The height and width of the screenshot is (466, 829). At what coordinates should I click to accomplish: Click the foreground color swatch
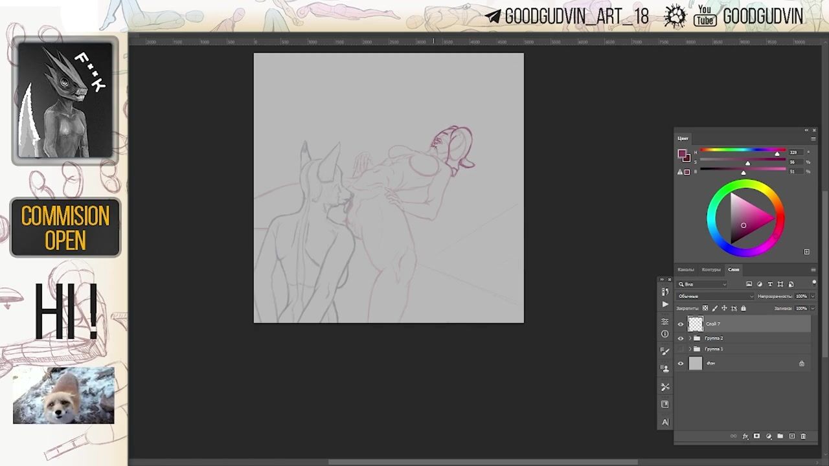click(681, 154)
